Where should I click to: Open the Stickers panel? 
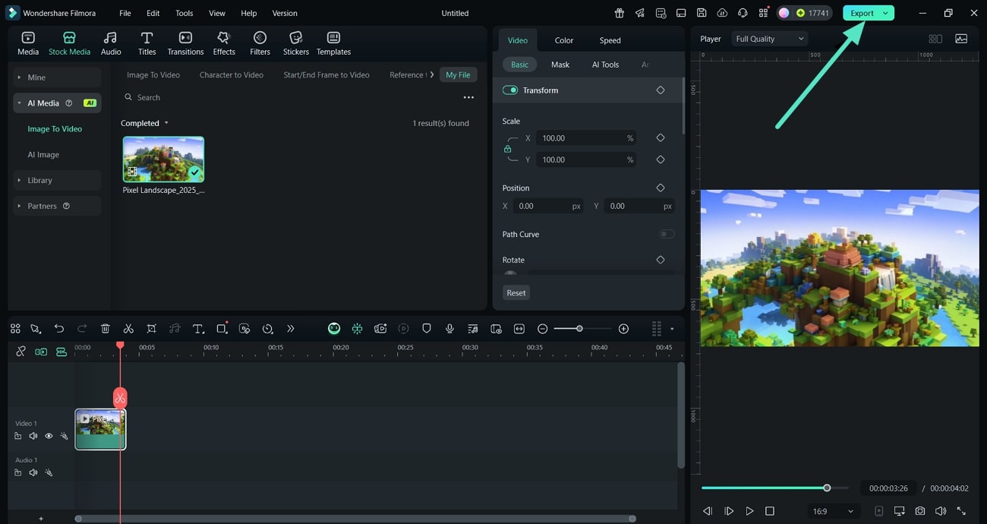[296, 43]
